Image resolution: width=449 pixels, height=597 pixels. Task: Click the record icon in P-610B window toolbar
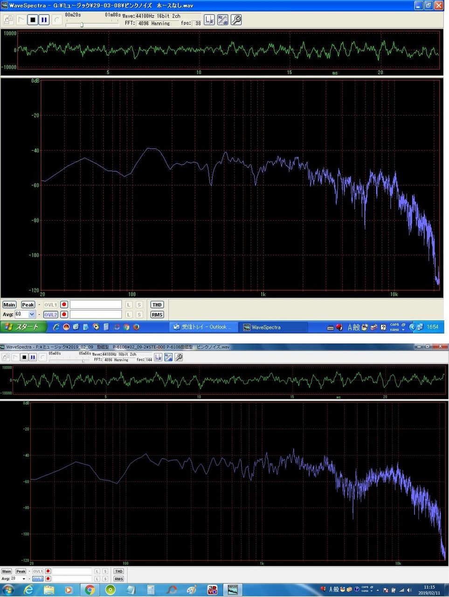pyautogui.click(x=42, y=357)
